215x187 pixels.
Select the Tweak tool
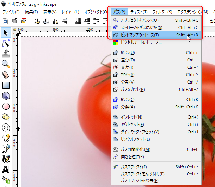6,54
